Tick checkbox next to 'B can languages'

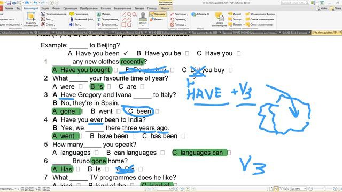coord(162,153)
